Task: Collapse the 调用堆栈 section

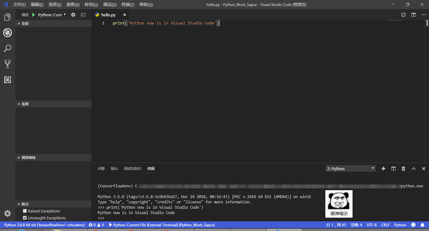Action: [x=53, y=158]
